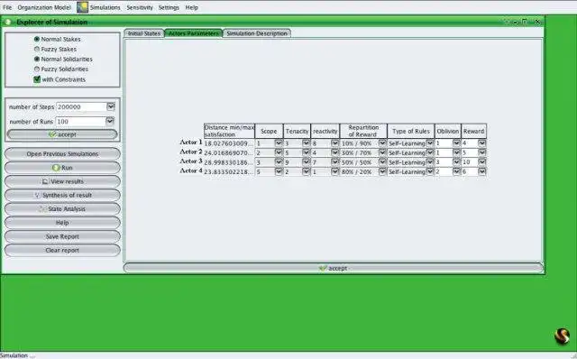
Task: Open the number of Steps dropdown
Action: [111, 106]
